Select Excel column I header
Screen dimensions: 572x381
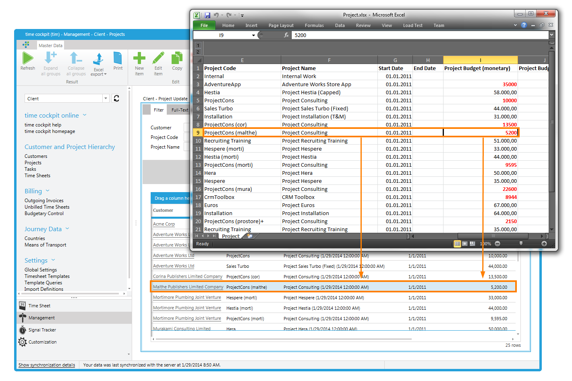480,60
